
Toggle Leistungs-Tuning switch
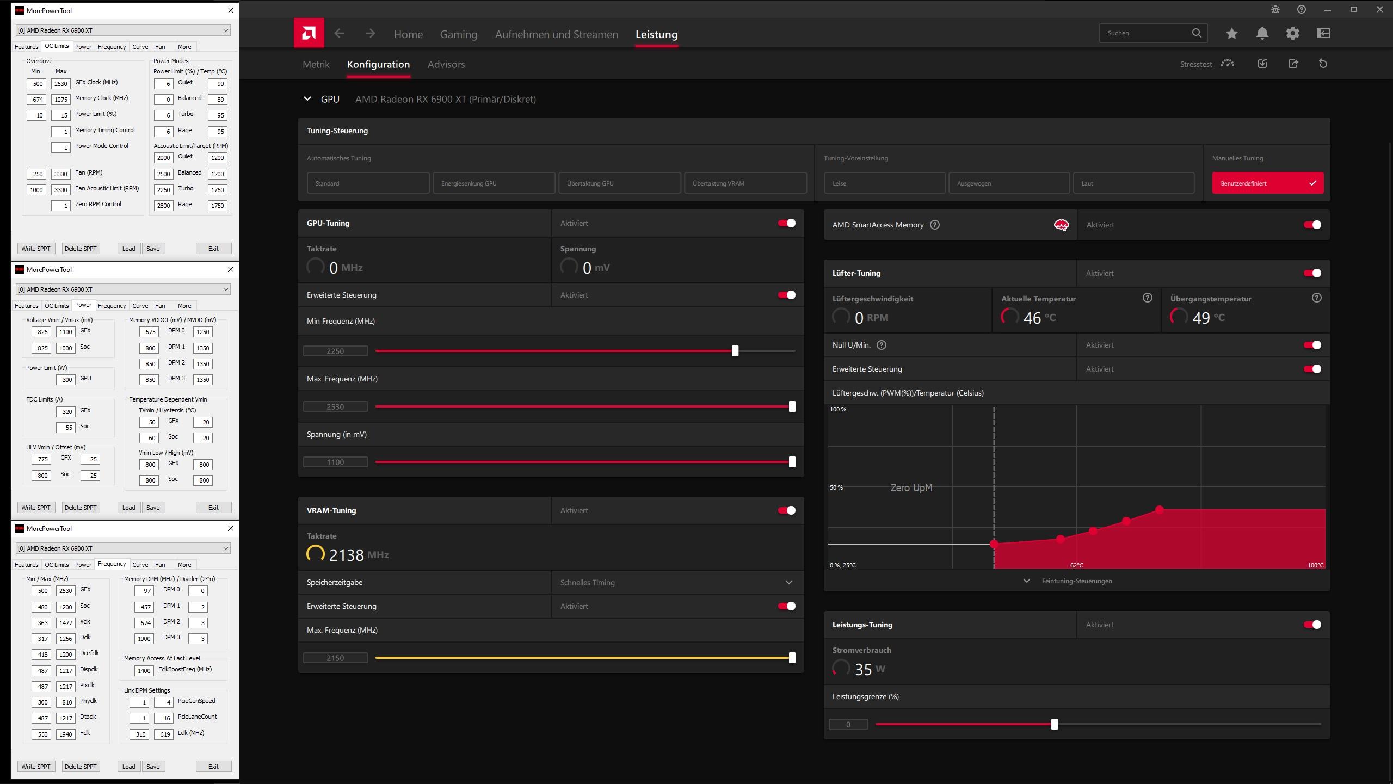pyautogui.click(x=1312, y=625)
